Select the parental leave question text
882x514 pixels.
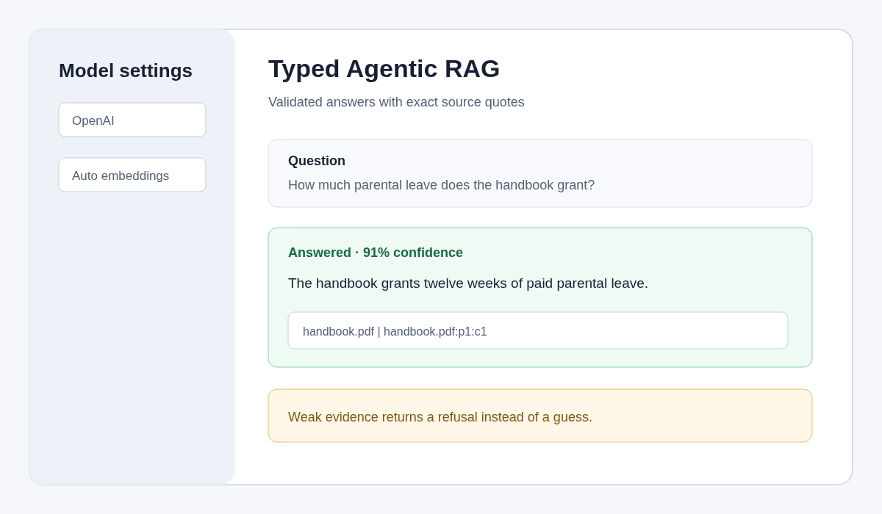pyautogui.click(x=441, y=185)
